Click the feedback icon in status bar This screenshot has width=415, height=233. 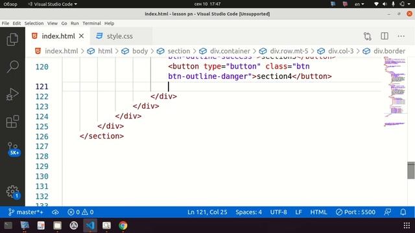point(388,212)
